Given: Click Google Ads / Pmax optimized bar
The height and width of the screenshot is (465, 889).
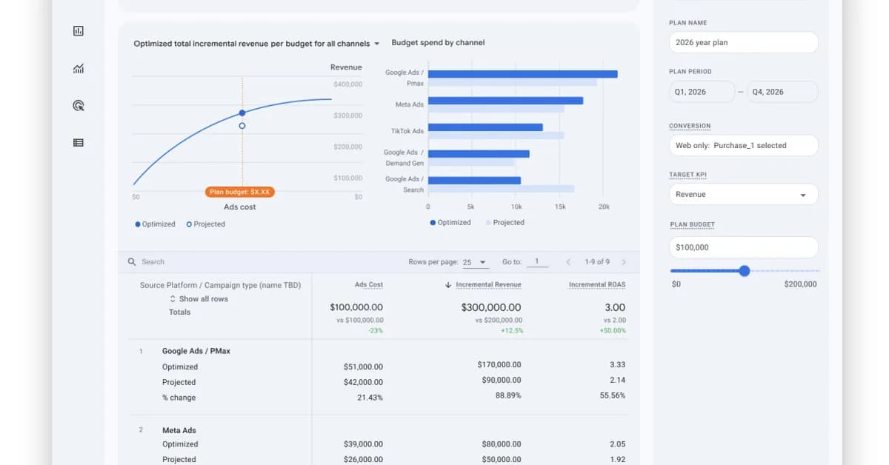Looking at the screenshot, I should point(523,74).
